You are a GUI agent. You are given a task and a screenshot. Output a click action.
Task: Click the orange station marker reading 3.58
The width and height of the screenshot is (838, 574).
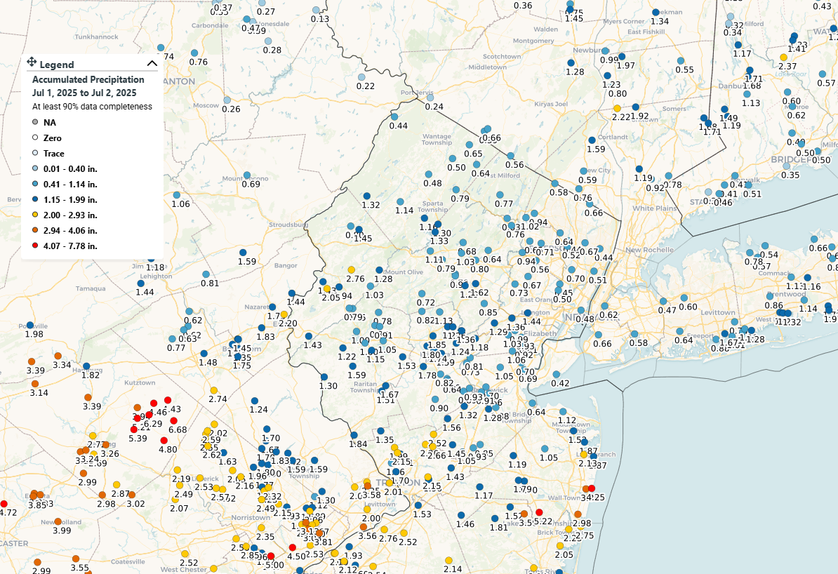click(367, 486)
